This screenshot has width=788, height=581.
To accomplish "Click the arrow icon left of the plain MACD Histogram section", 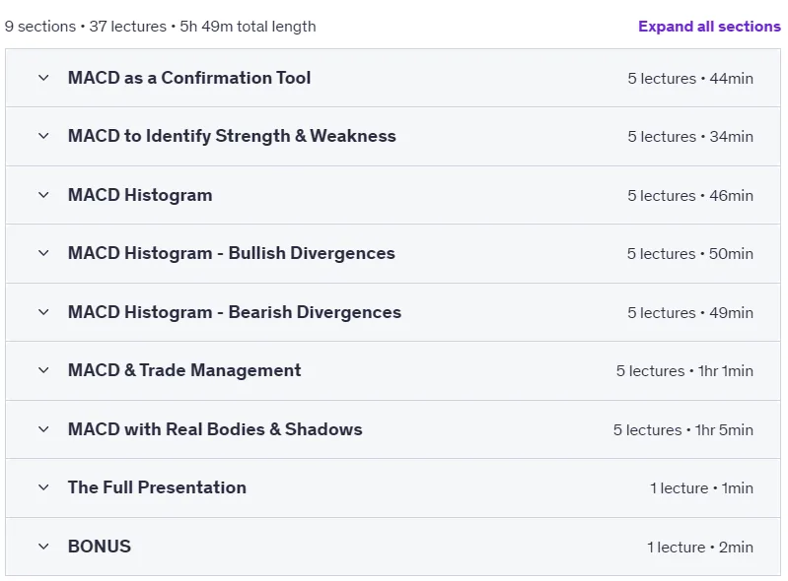I will [x=43, y=195].
